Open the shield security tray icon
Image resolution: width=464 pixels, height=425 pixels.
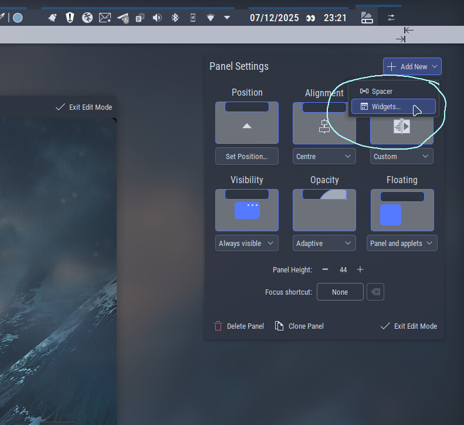(x=70, y=18)
